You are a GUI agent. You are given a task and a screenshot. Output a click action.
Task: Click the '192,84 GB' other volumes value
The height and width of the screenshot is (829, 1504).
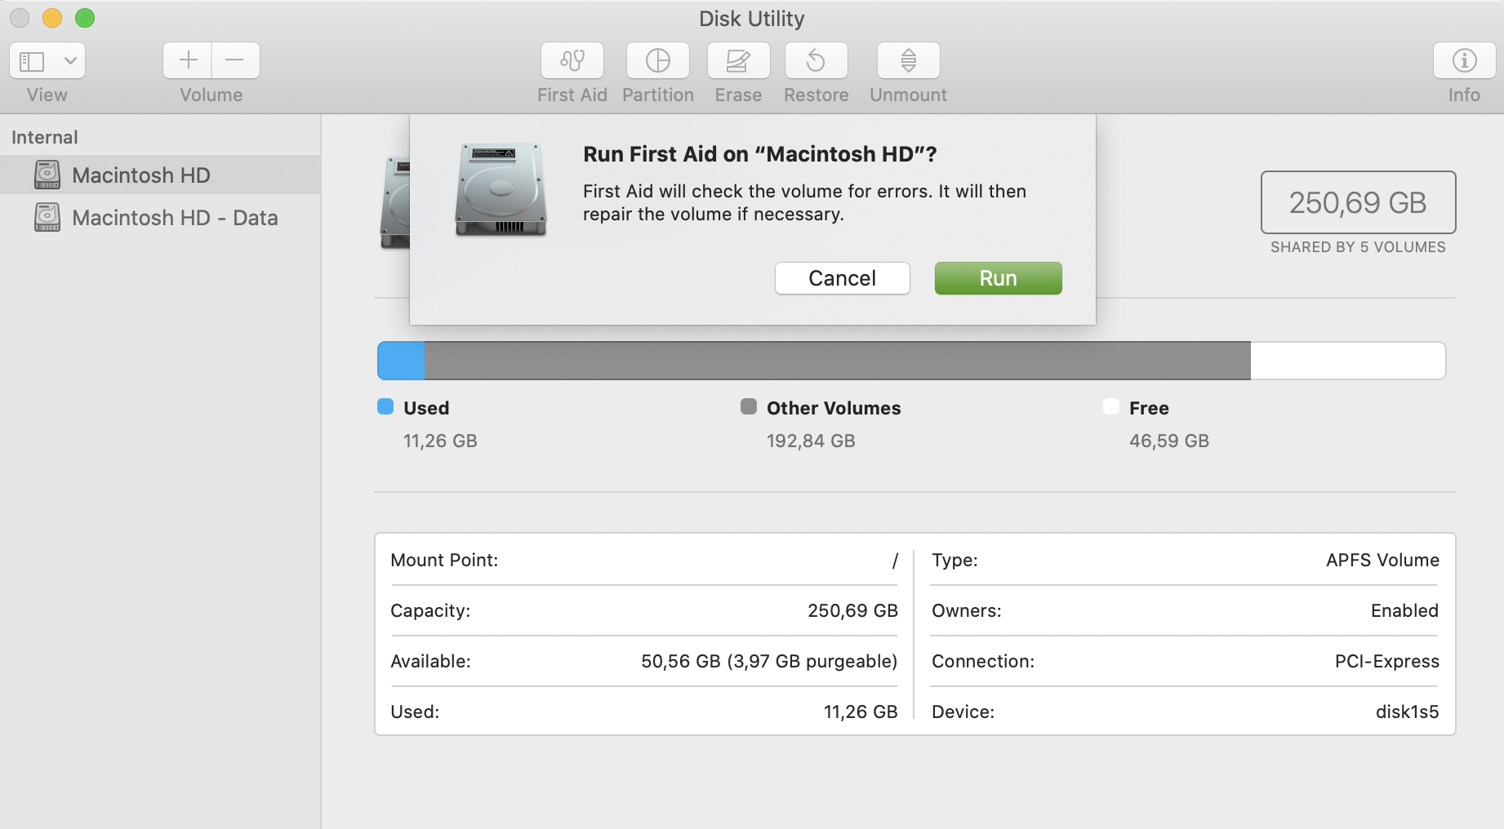tap(811, 441)
